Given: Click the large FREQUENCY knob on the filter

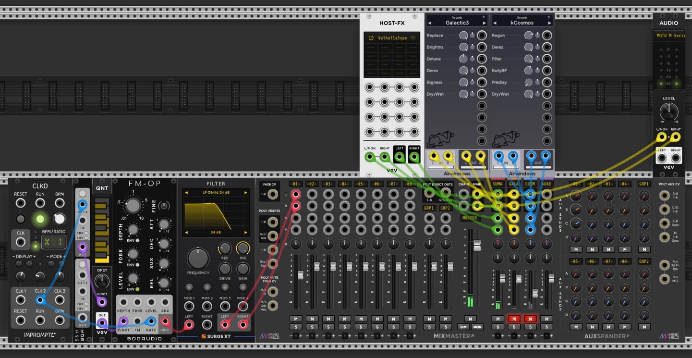Looking at the screenshot, I should coord(198,259).
